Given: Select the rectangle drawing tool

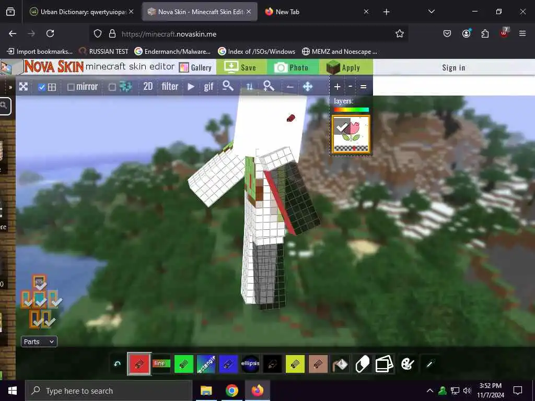Looking at the screenshot, I should (x=206, y=364).
